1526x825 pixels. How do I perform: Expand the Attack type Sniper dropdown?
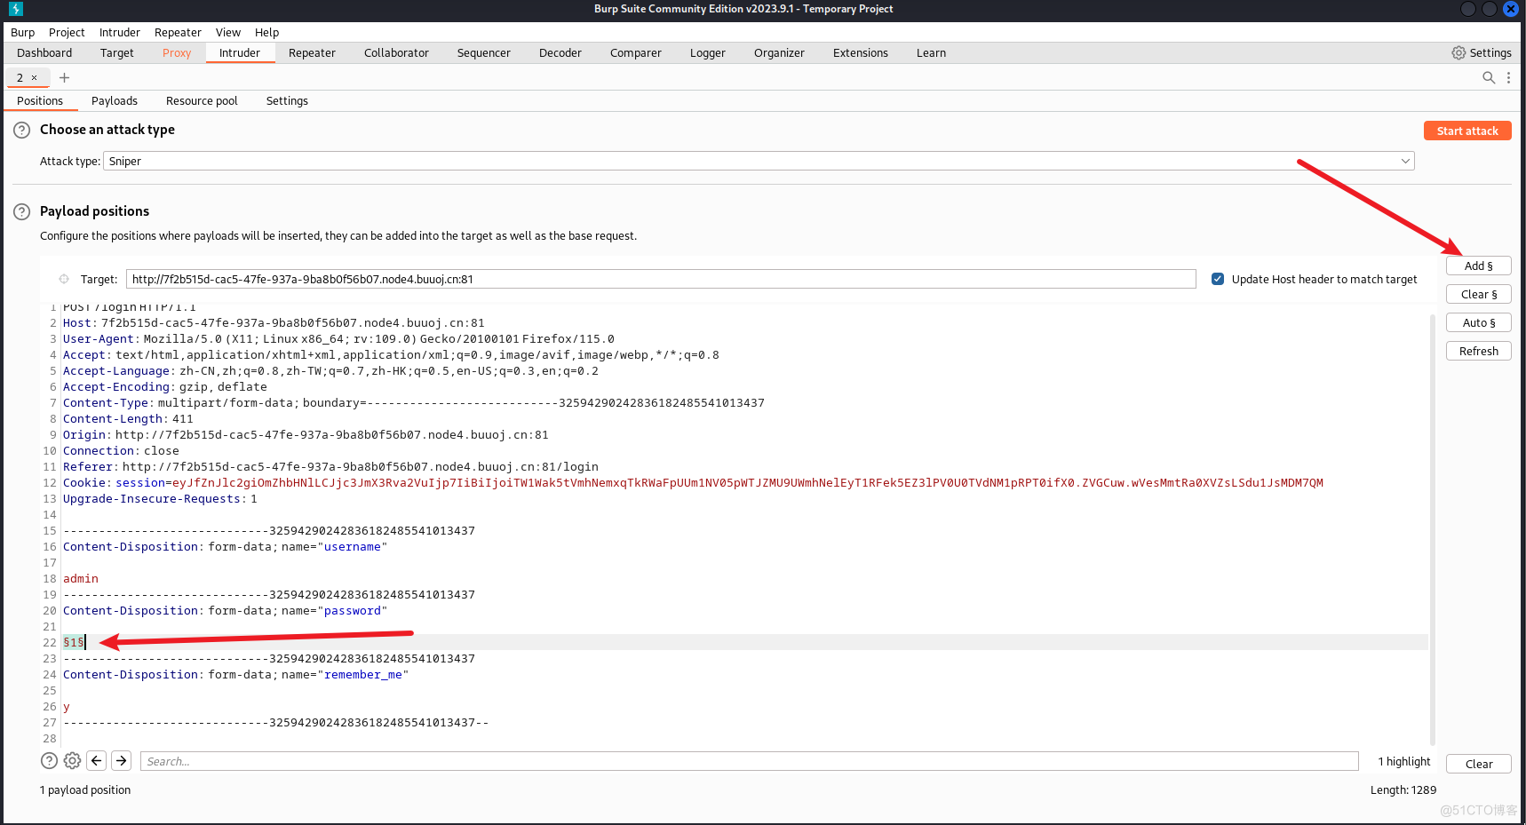(759, 161)
